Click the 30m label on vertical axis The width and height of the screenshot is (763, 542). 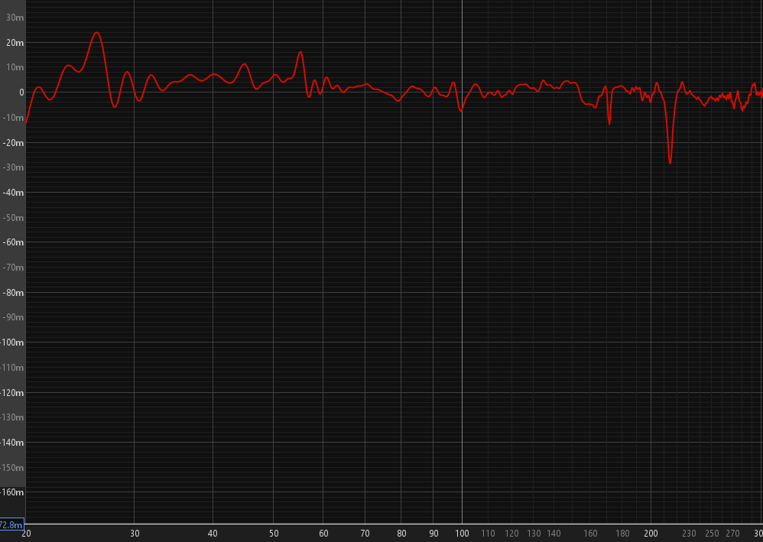[15, 18]
